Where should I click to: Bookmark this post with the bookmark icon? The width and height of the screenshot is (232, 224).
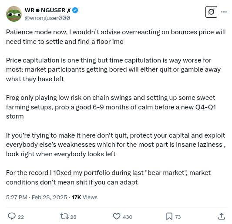tap(169, 216)
